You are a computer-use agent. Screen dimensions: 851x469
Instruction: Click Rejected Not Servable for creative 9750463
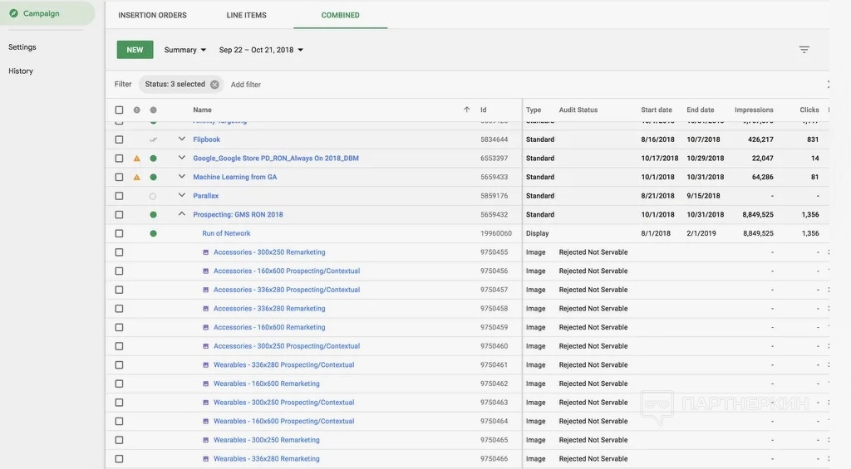click(593, 403)
